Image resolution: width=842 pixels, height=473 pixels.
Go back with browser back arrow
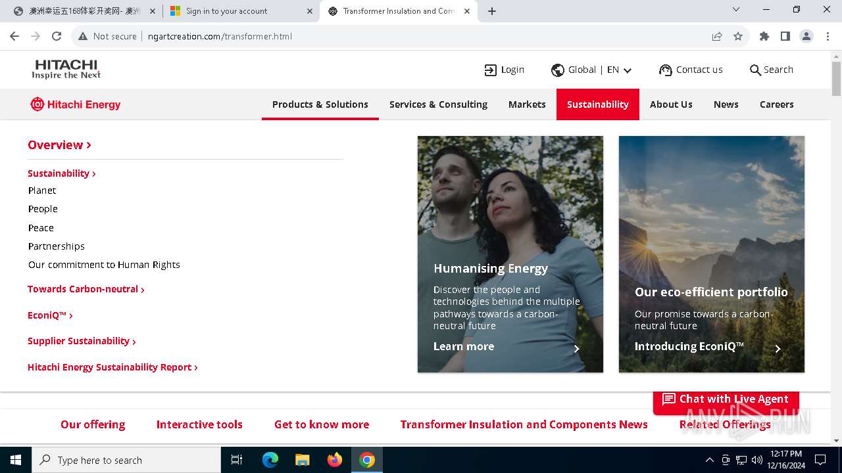pos(14,36)
